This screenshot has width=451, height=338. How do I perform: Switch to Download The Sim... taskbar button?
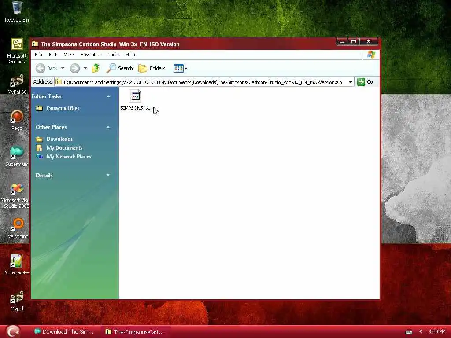pos(64,332)
